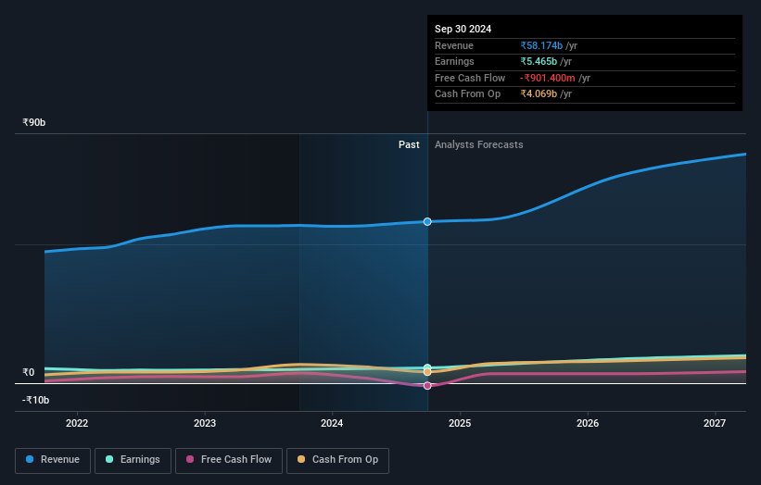Click the -₹10b y-axis label
Image resolution: width=761 pixels, height=485 pixels.
pyautogui.click(x=35, y=400)
